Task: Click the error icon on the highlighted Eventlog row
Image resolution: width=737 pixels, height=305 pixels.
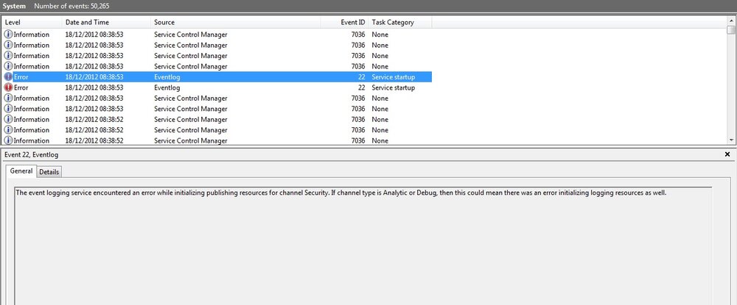Action: [x=8, y=77]
